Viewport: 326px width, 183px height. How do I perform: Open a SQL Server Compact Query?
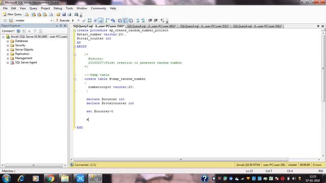tap(51, 15)
